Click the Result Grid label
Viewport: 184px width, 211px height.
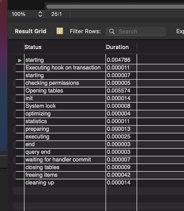31,31
